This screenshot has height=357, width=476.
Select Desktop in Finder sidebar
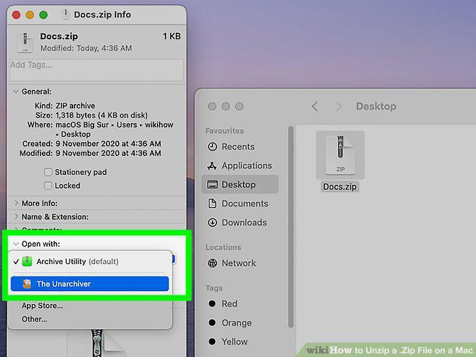coord(240,184)
